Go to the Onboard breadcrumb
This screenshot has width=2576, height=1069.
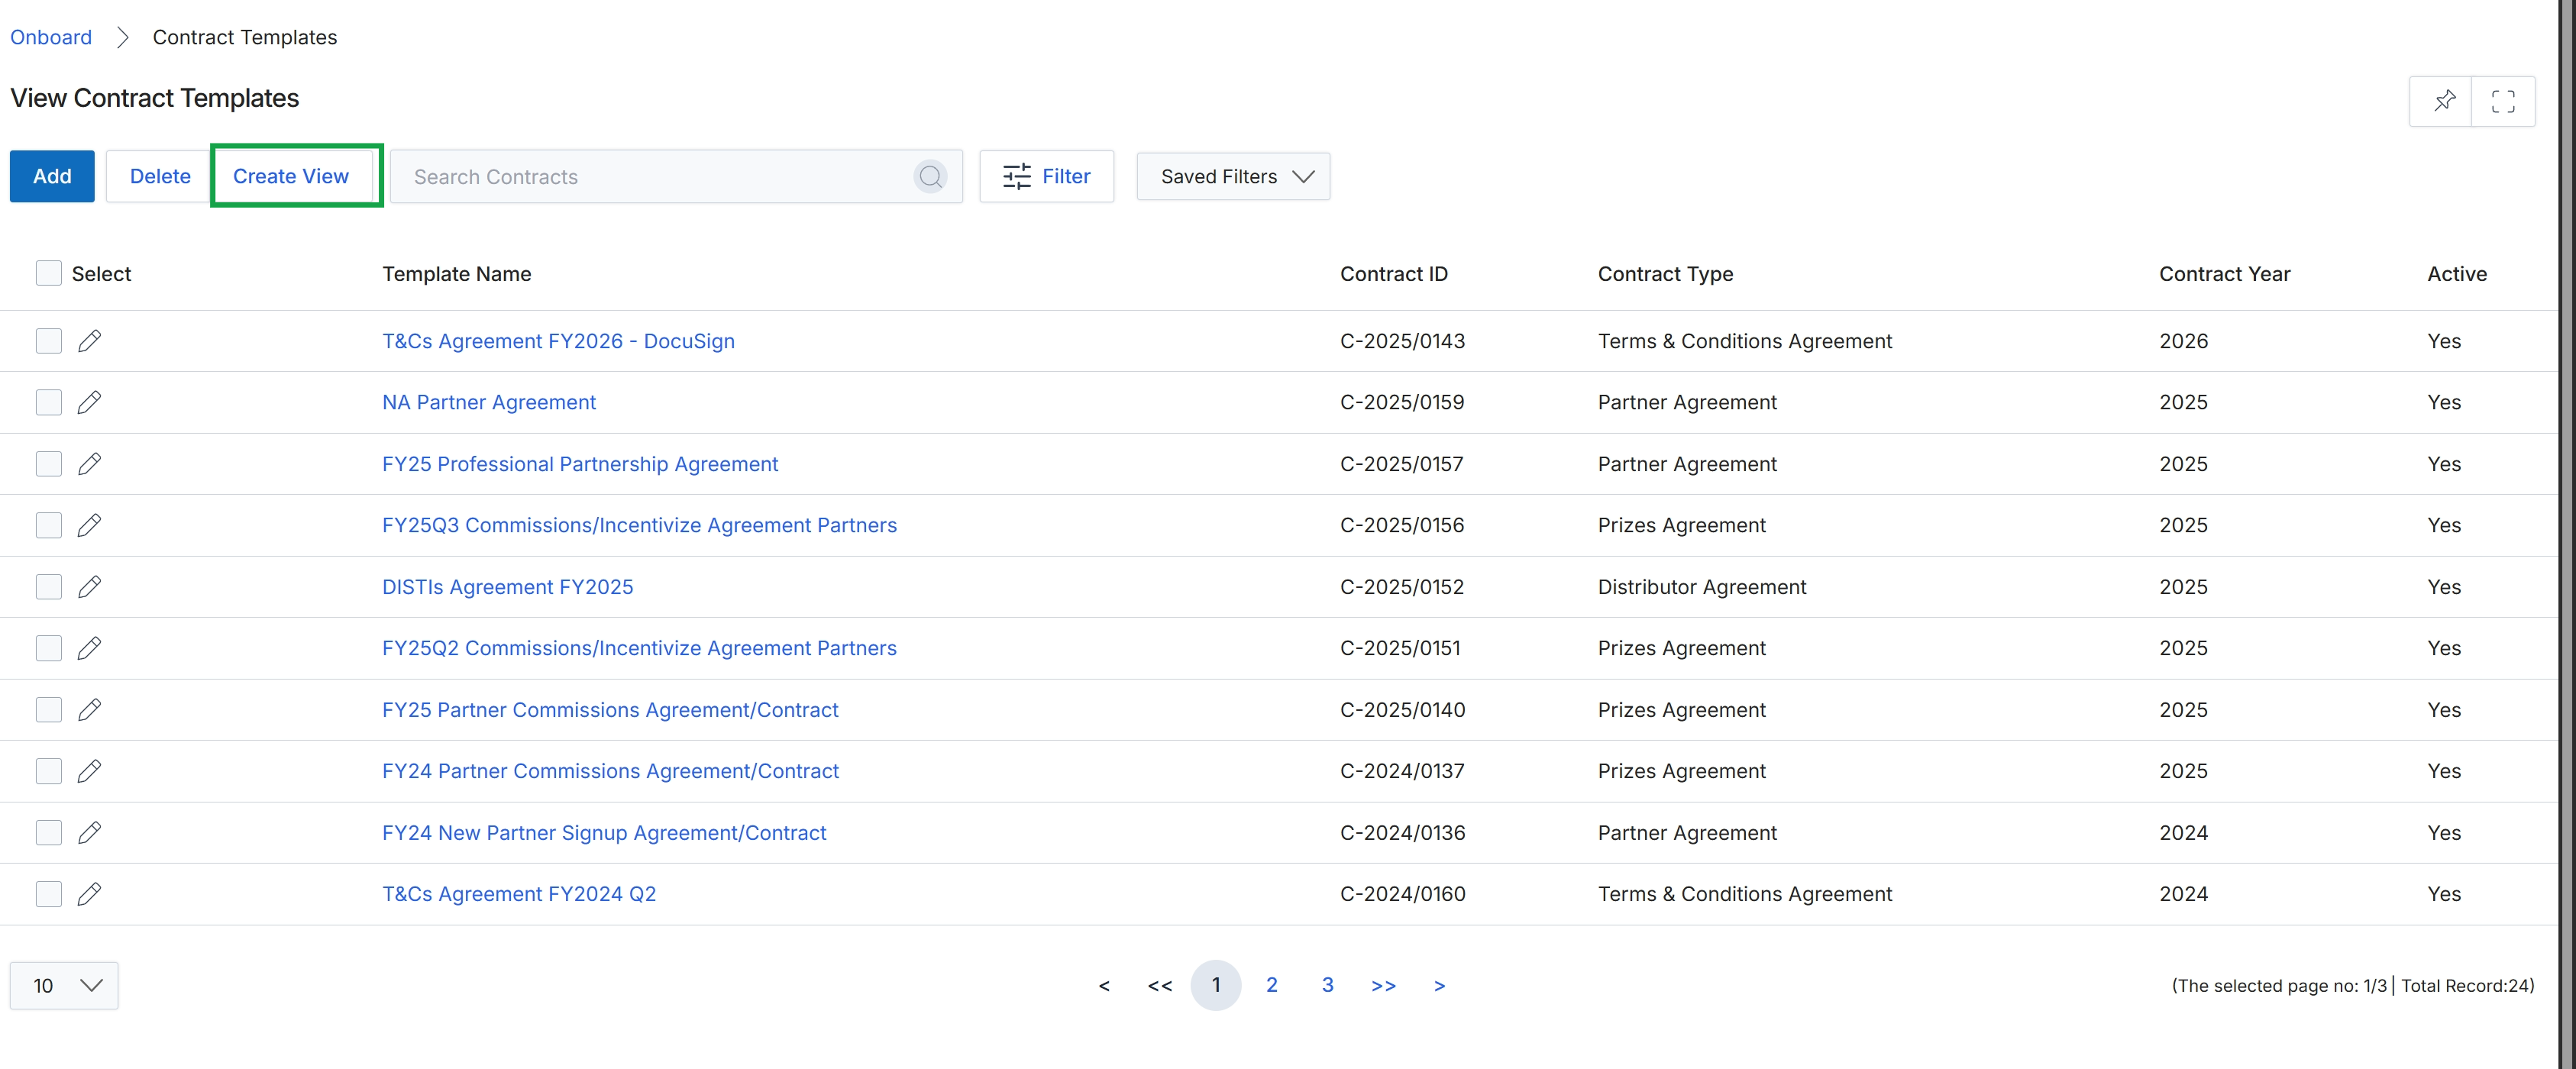click(x=51, y=37)
